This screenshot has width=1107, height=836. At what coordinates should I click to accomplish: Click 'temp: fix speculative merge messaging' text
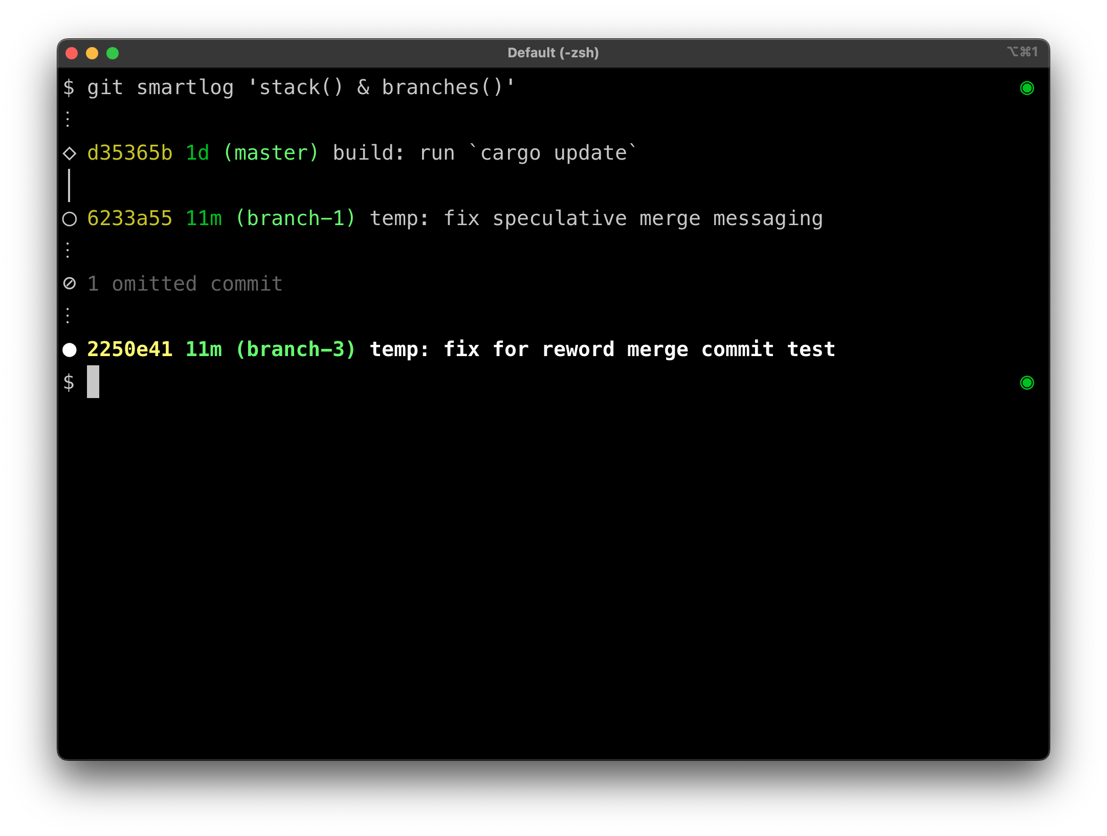click(x=596, y=218)
